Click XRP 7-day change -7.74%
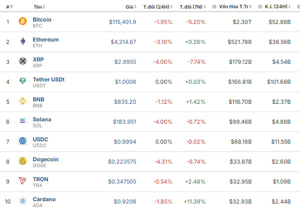 coord(196,62)
